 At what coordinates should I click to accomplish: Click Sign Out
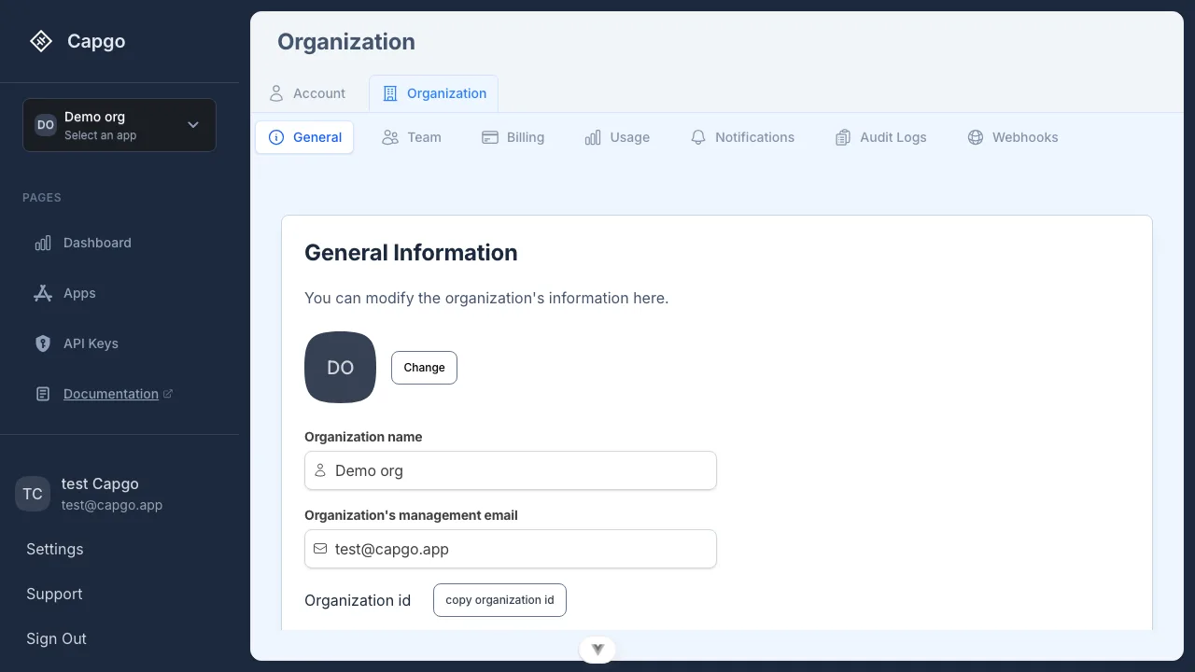click(56, 638)
